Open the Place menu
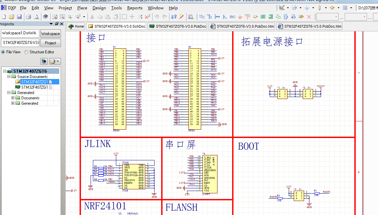Image resolution: width=378 pixels, height=215 pixels. (82, 8)
